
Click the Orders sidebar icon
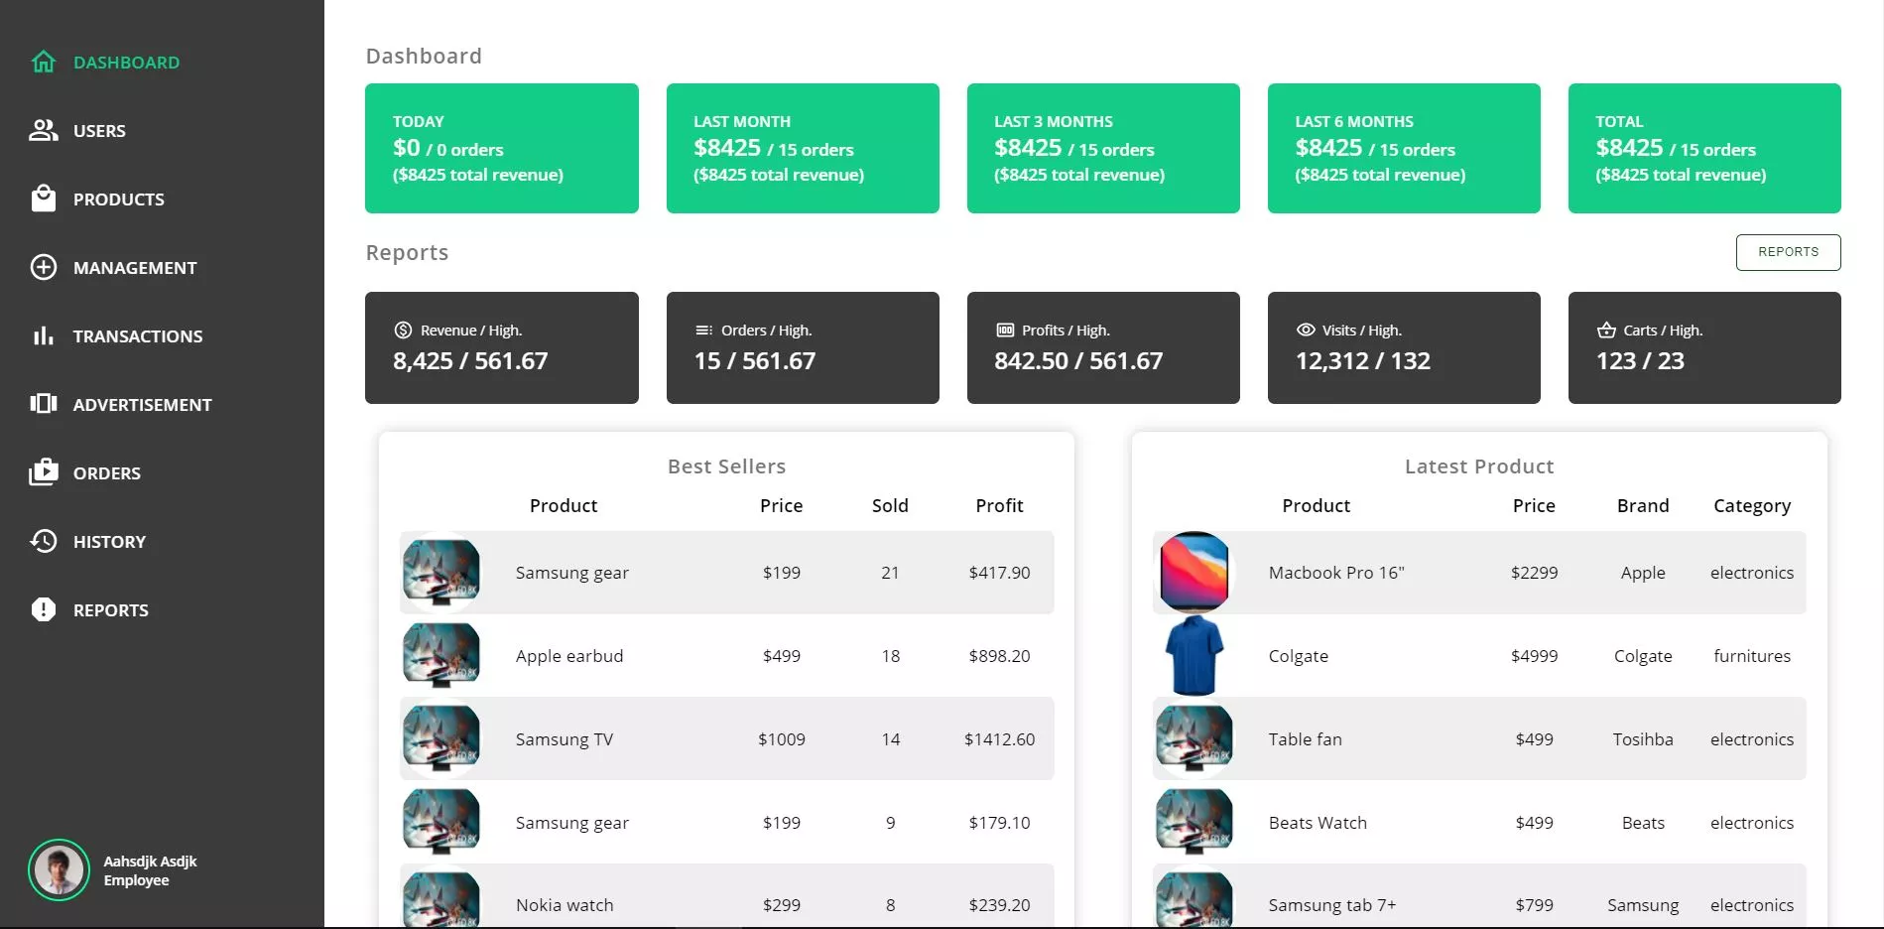tap(44, 472)
